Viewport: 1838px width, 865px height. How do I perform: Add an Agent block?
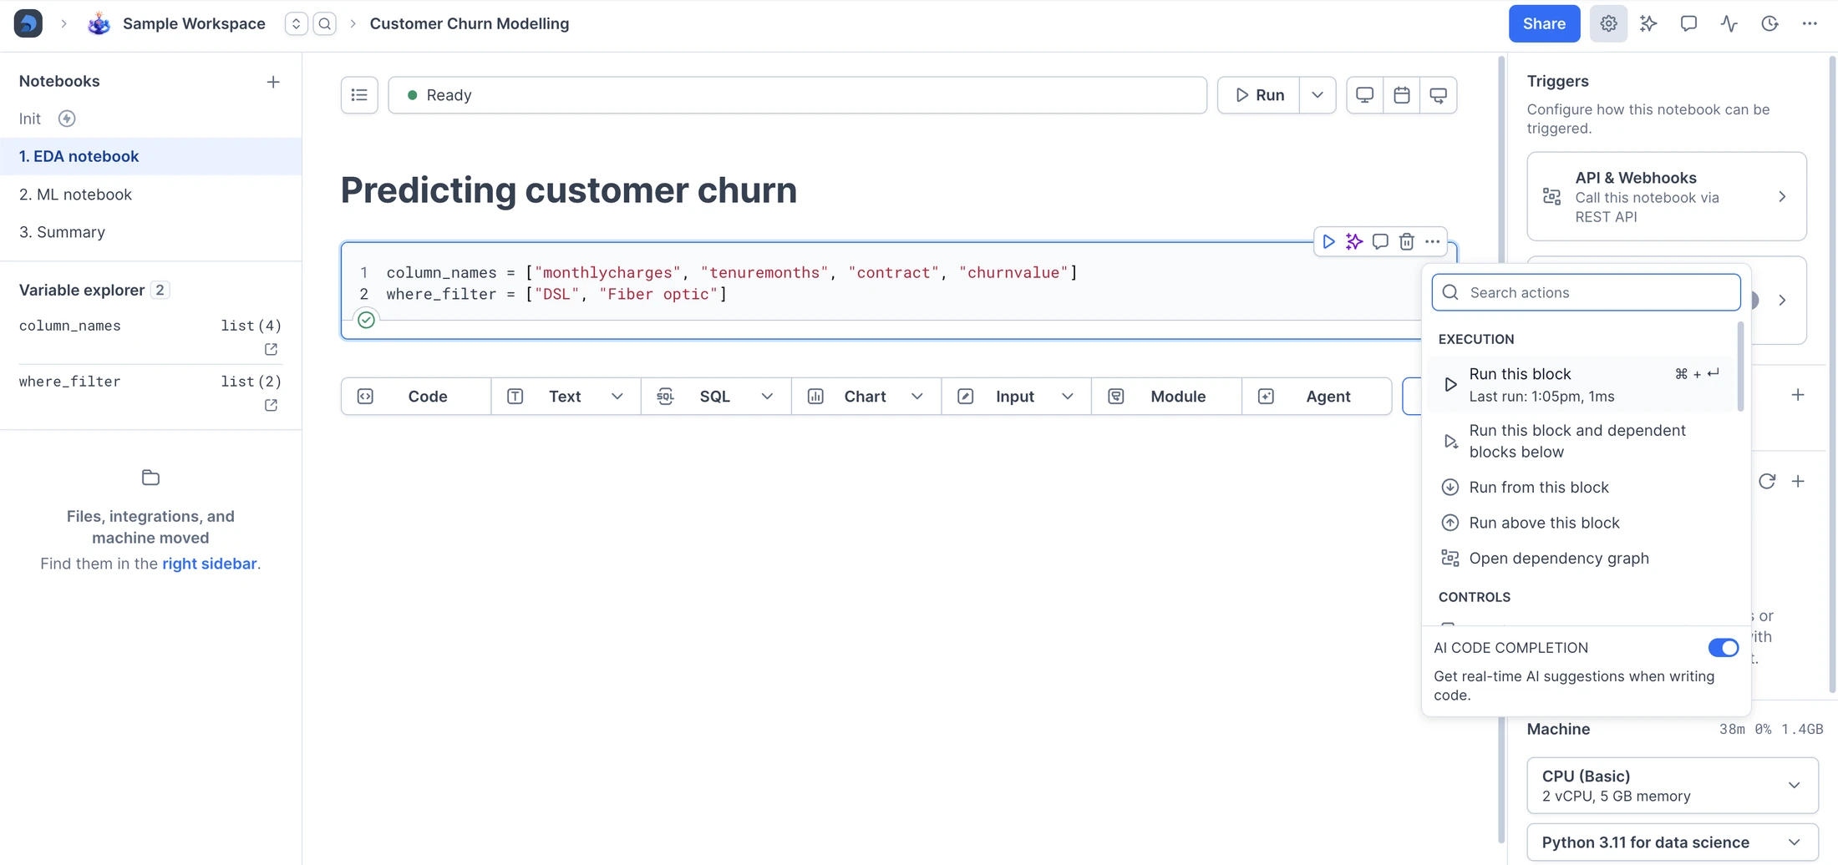(1317, 397)
